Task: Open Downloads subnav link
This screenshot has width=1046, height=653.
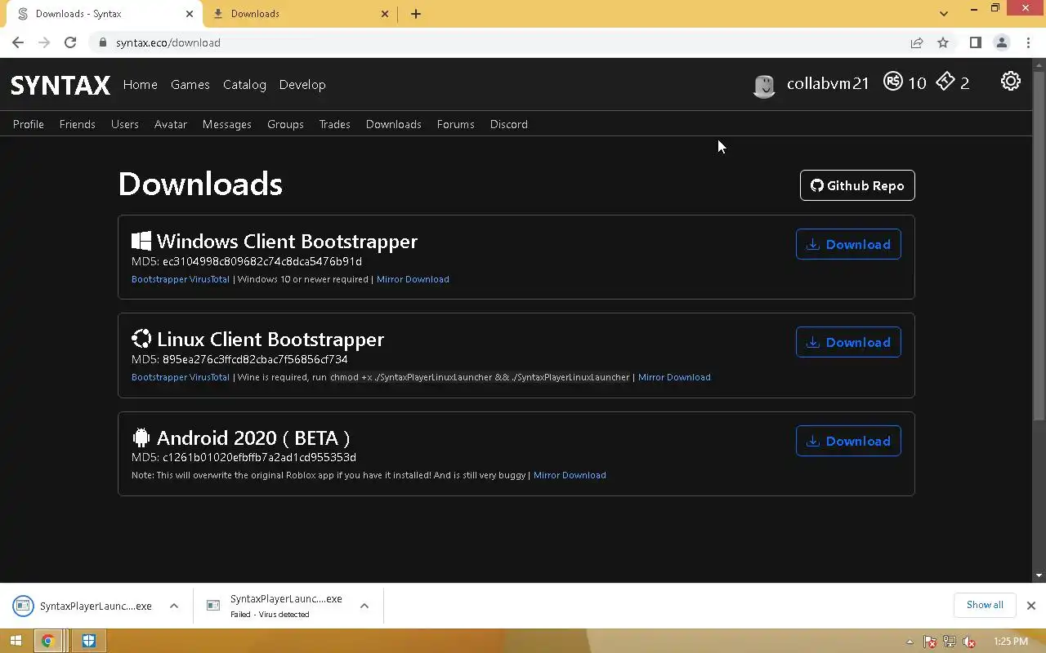Action: tap(394, 124)
